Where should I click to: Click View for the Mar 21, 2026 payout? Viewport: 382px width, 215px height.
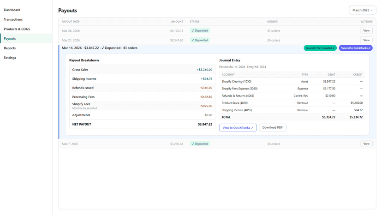366,40
